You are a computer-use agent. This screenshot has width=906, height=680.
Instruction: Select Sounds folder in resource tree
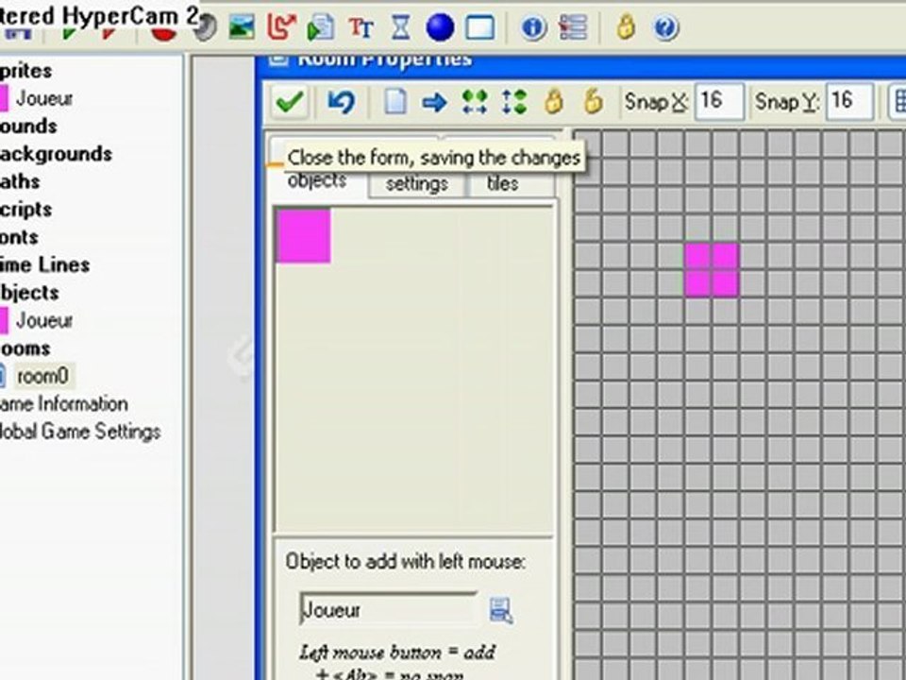coord(28,126)
